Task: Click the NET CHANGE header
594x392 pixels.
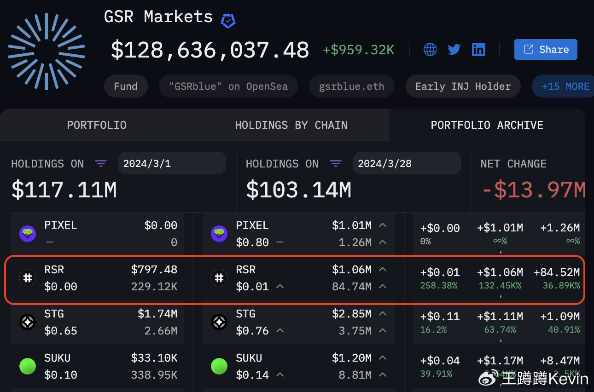Action: (513, 164)
